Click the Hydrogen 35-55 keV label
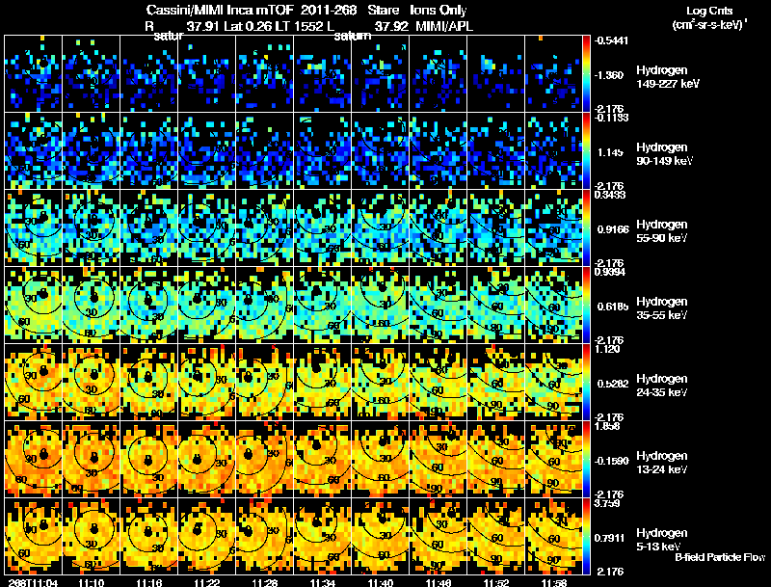This screenshot has width=771, height=587. [x=661, y=308]
